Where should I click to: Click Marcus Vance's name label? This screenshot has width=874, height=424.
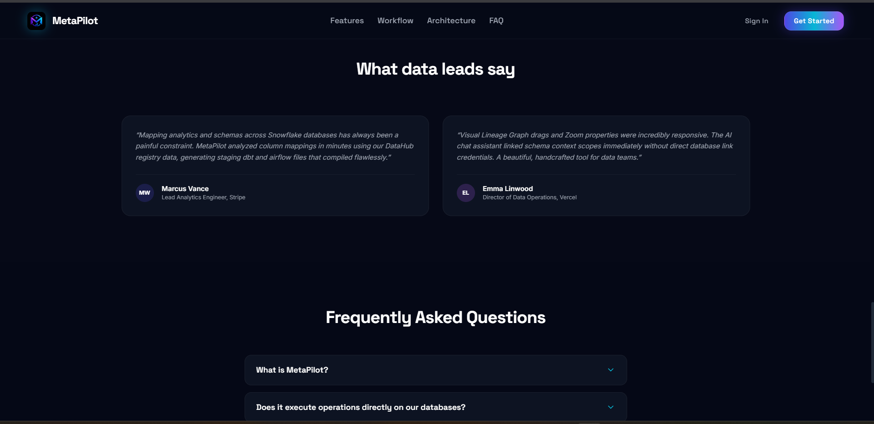(x=185, y=188)
